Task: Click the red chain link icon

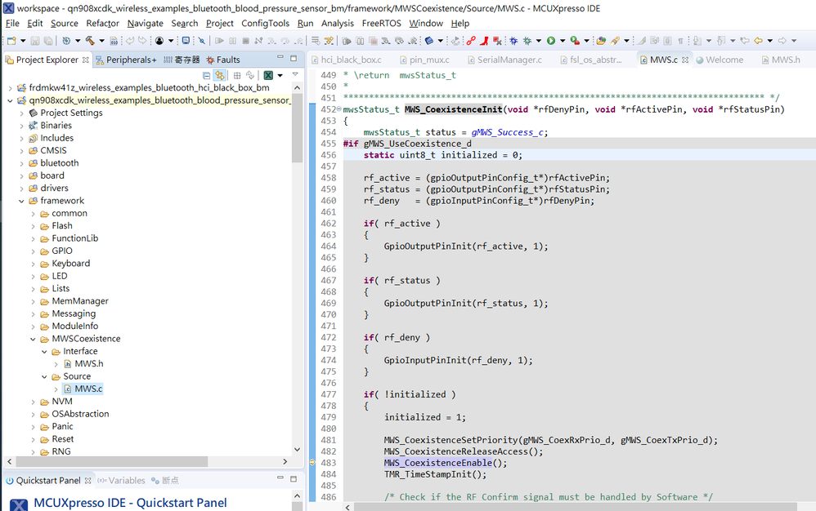Action: 471,41
